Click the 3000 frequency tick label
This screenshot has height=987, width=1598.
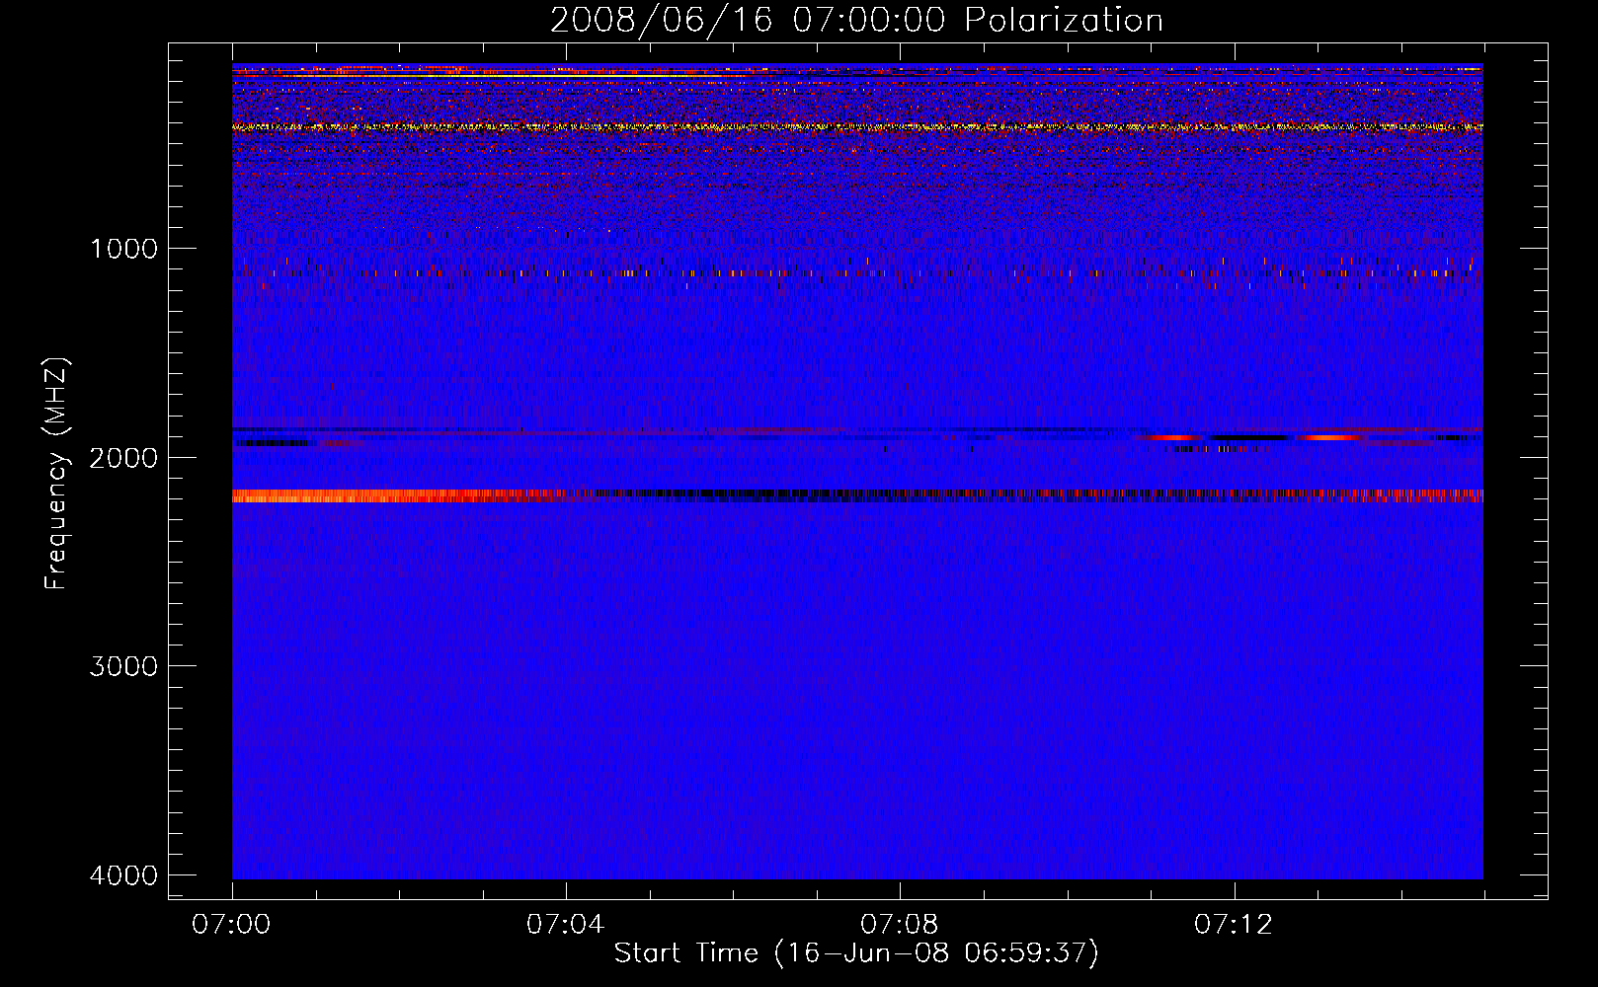pyautogui.click(x=123, y=666)
